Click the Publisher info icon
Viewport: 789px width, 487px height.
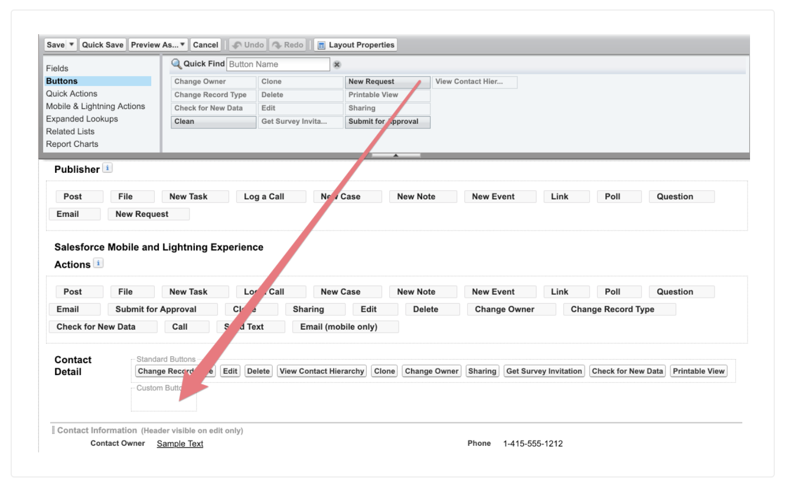click(x=107, y=168)
